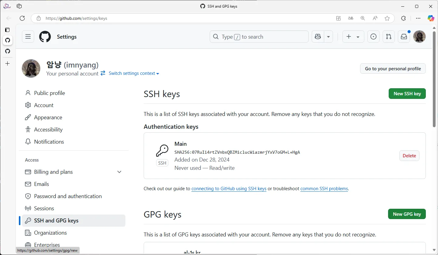Open a new tab with plus icon
Image resolution: width=438 pixels, height=255 pixels.
[8, 63]
